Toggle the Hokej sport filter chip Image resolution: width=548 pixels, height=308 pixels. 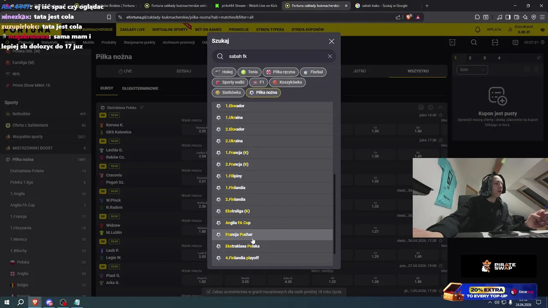click(224, 72)
